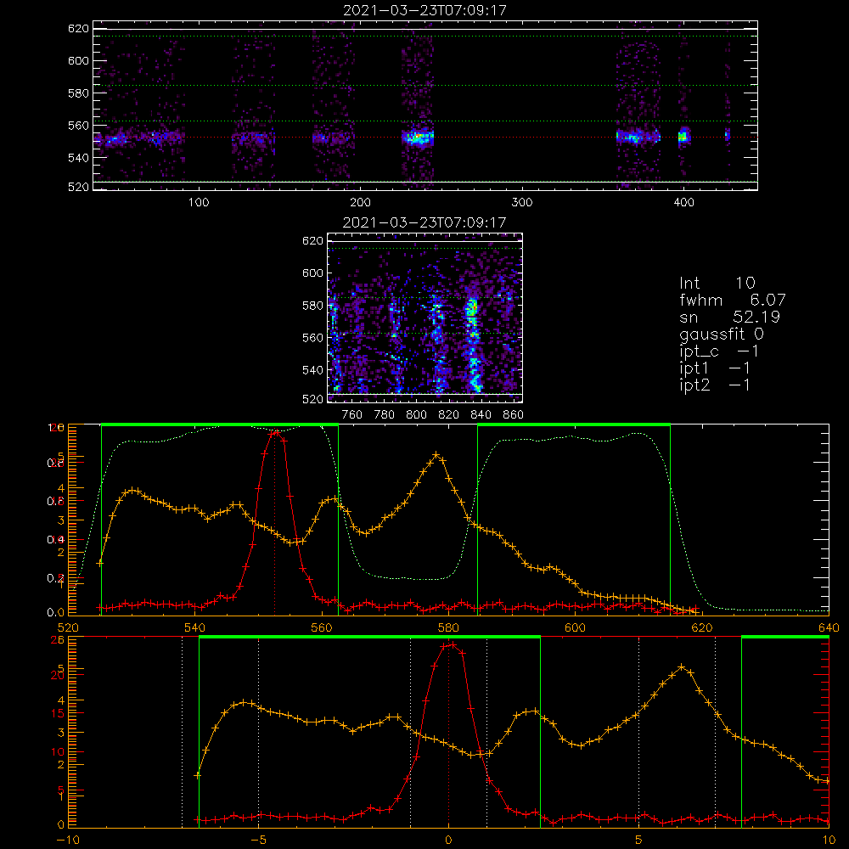This screenshot has width=849, height=849.
Task: Click the left green bar atop the third plot
Action: (x=220, y=424)
